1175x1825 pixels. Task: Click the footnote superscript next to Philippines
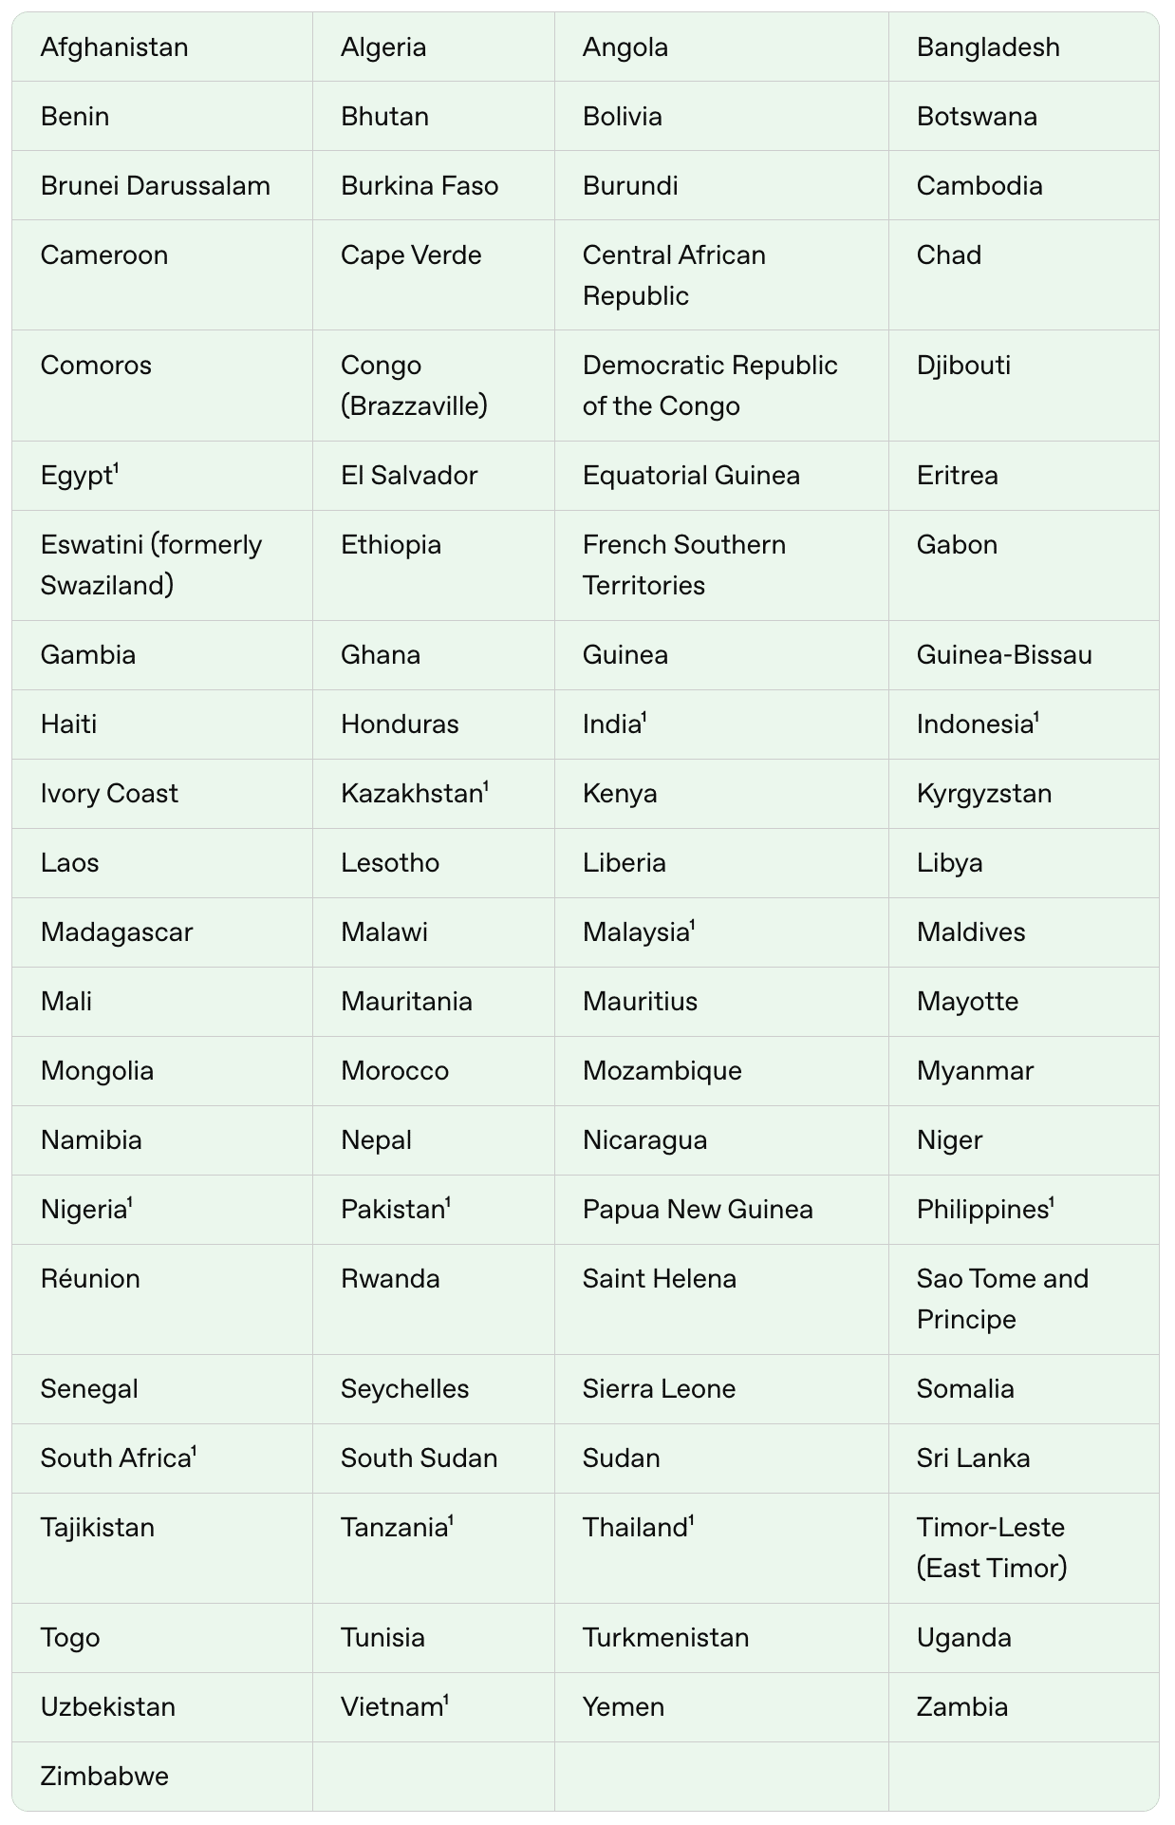tap(1052, 1202)
